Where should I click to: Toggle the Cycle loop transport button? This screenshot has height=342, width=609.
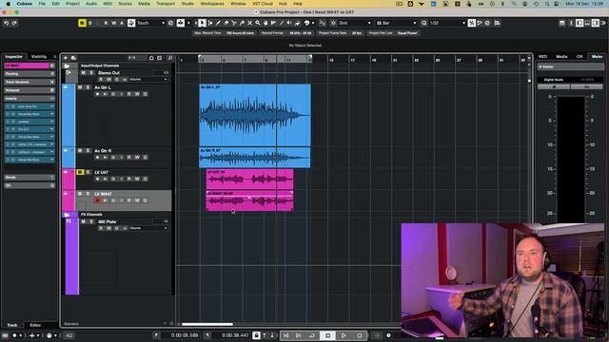312,335
